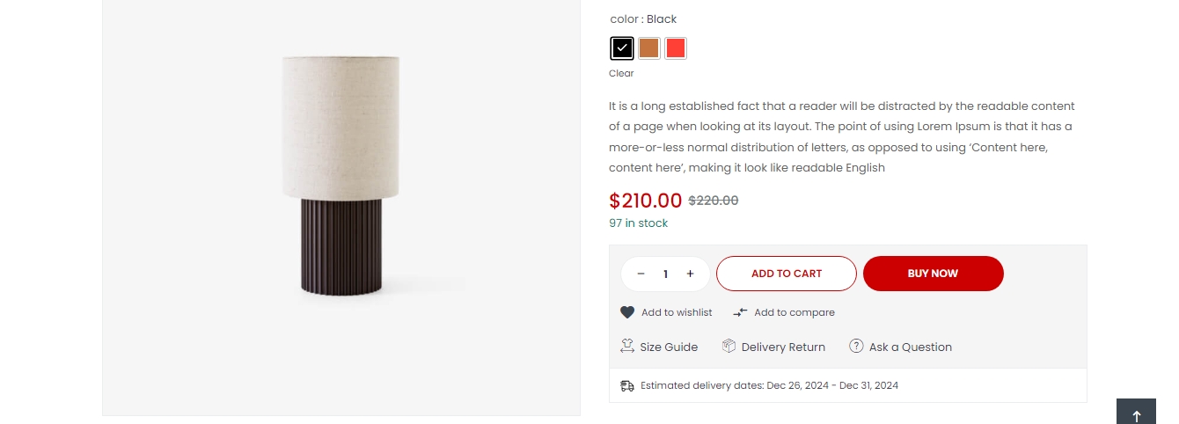
Task: Increase quantity with plus button
Action: click(x=691, y=274)
